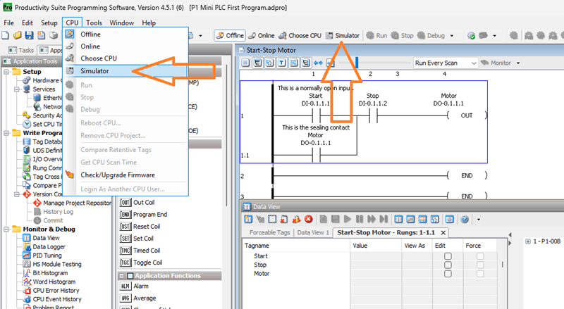This screenshot has width=564, height=309.
Task: Switch to the Data View 1 tab
Action: tap(313, 232)
